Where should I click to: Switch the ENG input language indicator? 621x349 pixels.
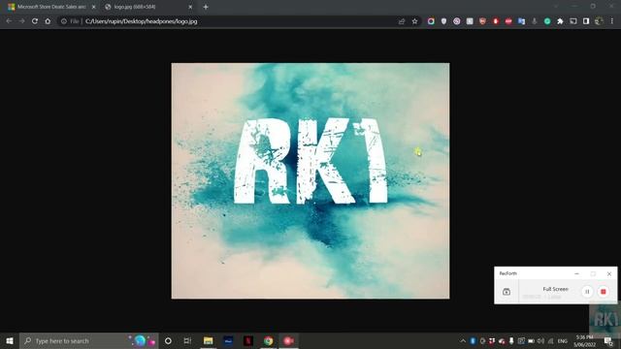(563, 340)
